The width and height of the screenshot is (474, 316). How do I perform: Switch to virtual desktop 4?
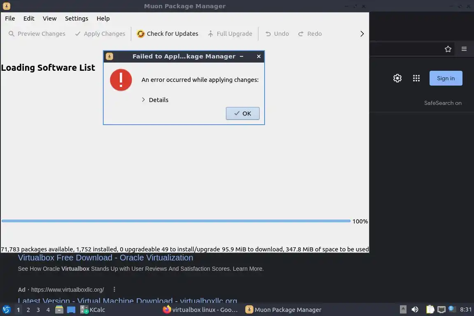[x=48, y=310]
